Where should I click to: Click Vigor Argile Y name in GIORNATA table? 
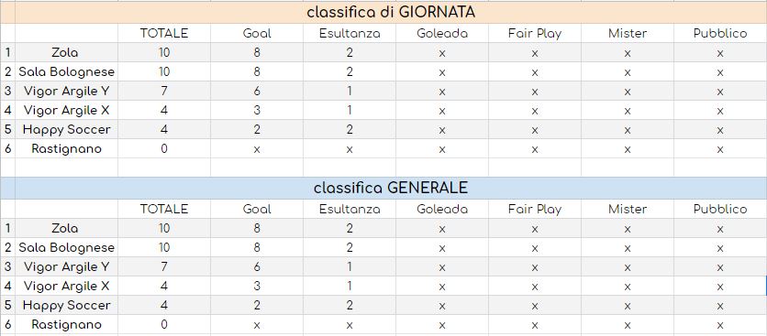pyautogui.click(x=66, y=91)
